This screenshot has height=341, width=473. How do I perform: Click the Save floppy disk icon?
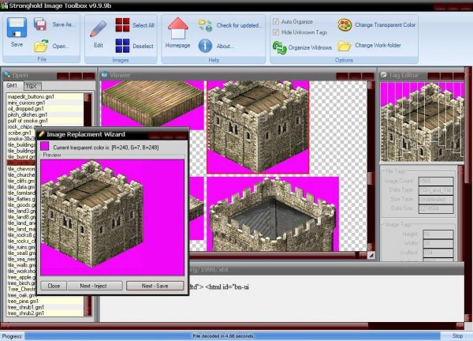17,29
